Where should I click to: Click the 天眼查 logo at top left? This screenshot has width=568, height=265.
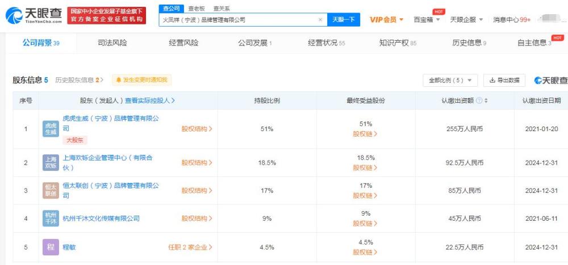click(31, 15)
